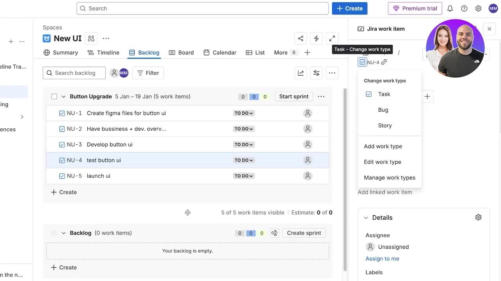Choose Manage work types

coord(390,178)
